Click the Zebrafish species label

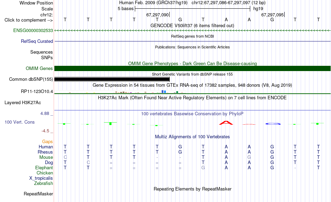tap(44, 183)
